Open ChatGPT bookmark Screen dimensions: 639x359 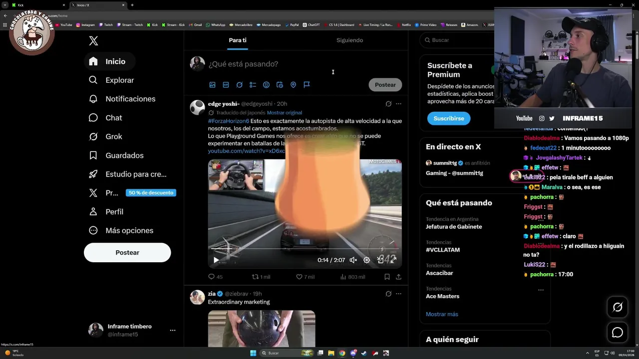[x=312, y=25]
